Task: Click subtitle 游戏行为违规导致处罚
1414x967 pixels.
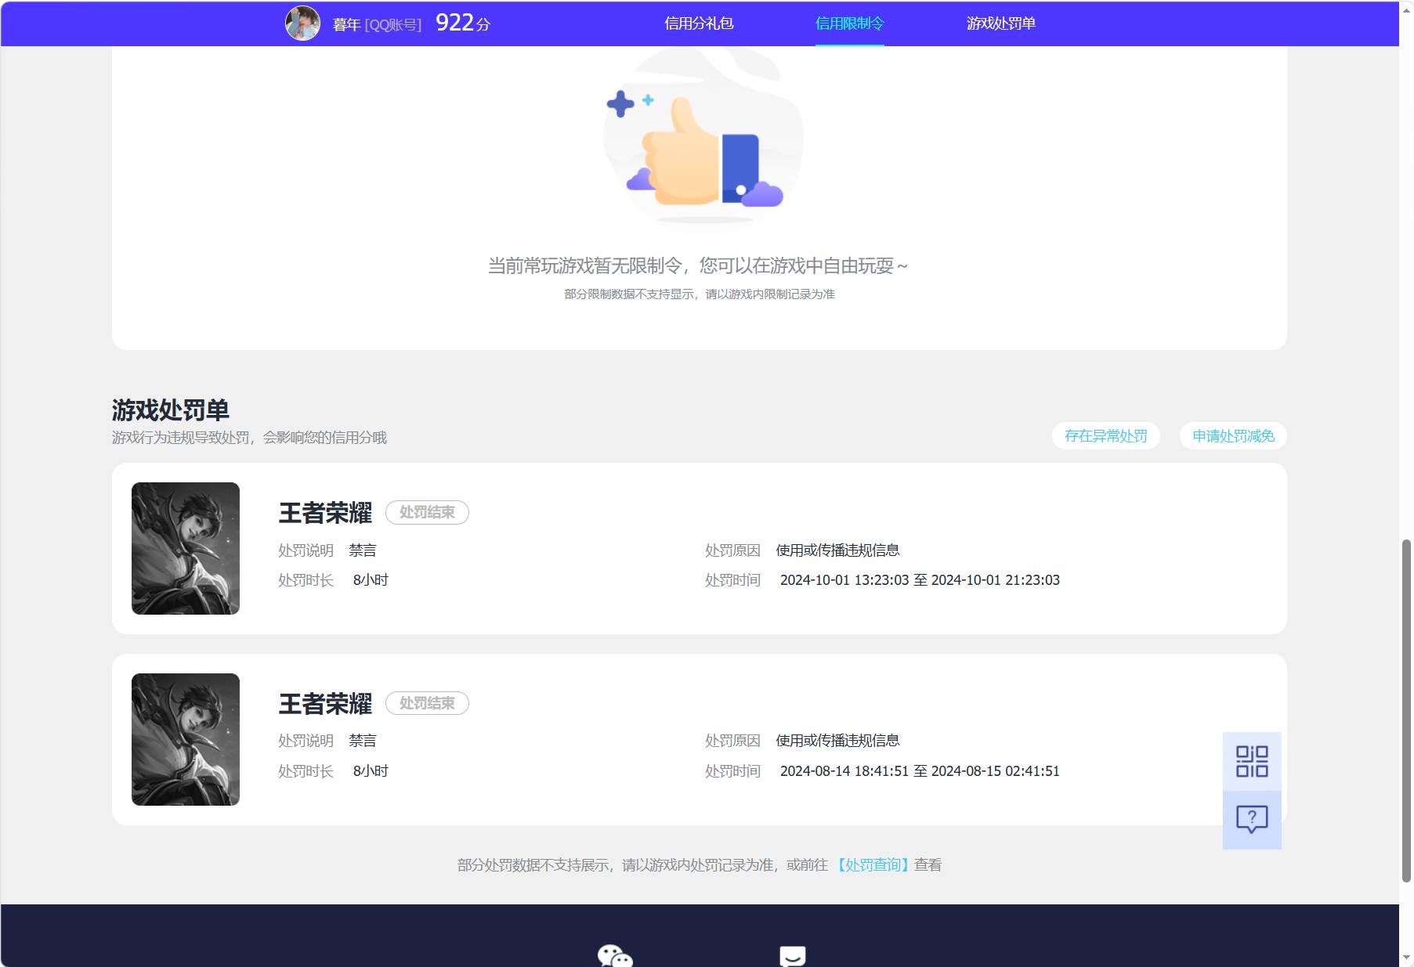Action: [249, 438]
